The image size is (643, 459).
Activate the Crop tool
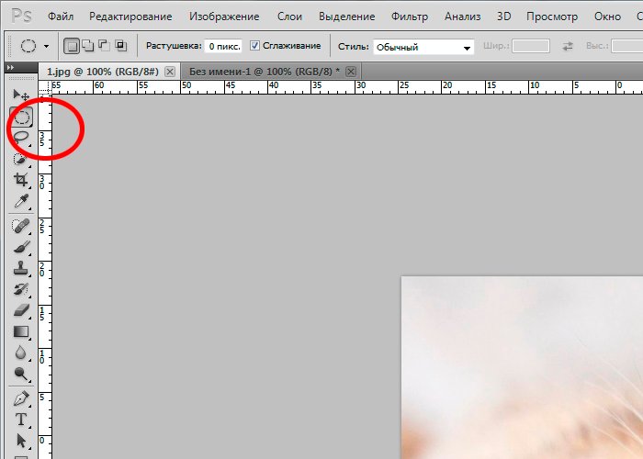point(21,180)
